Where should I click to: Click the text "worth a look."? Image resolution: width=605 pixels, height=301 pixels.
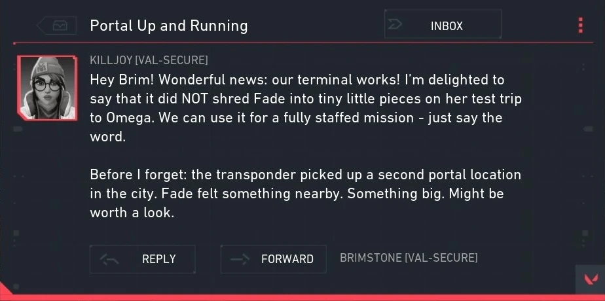pyautogui.click(x=132, y=213)
